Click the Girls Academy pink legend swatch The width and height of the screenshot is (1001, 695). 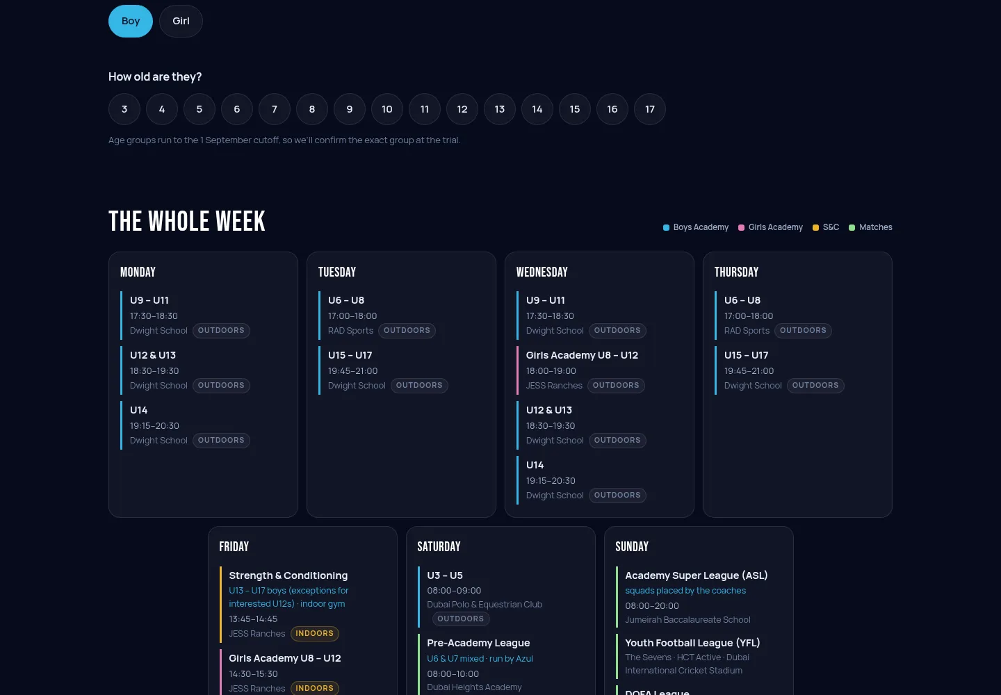pyautogui.click(x=741, y=227)
